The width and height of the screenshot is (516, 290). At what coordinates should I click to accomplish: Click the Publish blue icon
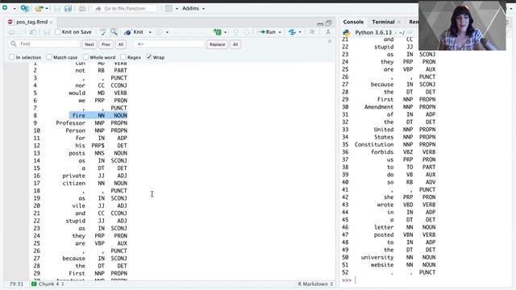tap(292, 32)
